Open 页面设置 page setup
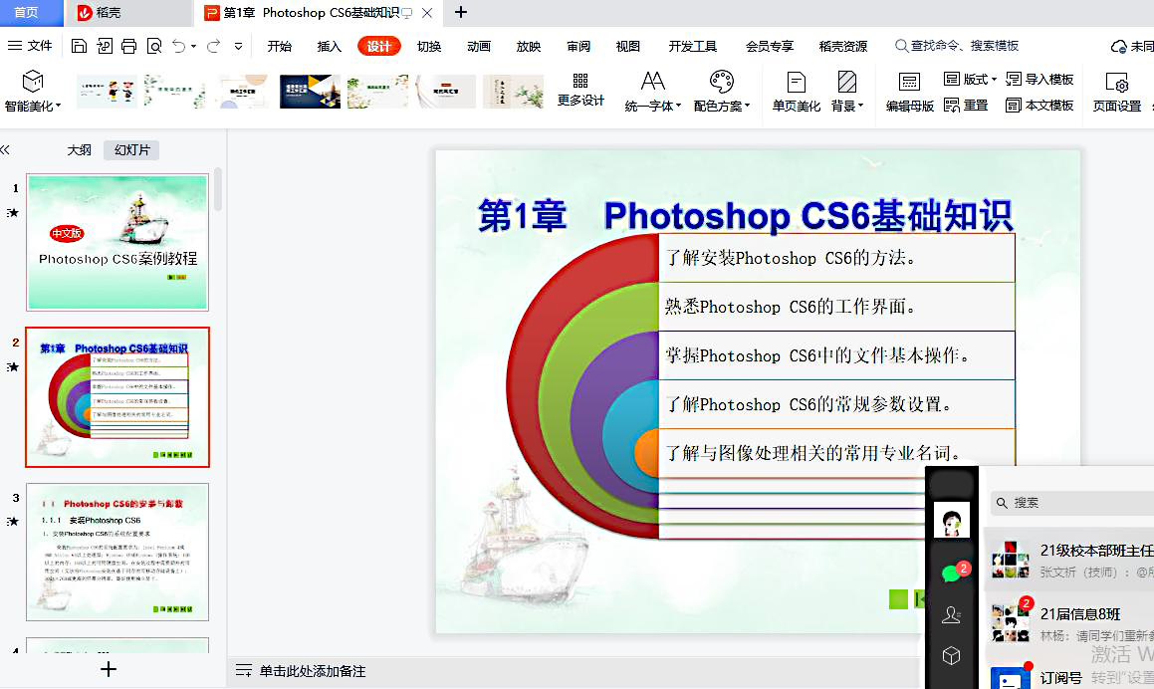The image size is (1154, 689). coord(1116,92)
